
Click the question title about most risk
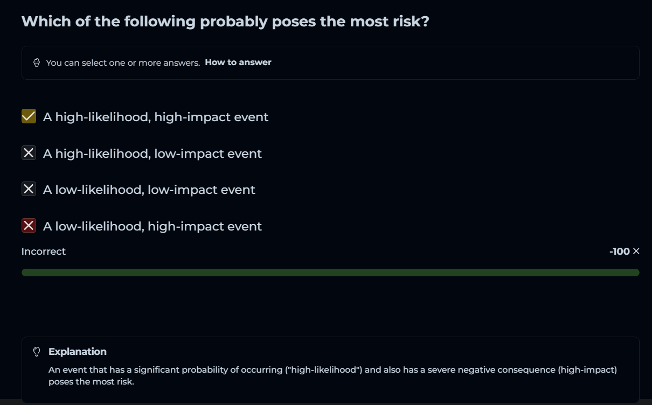click(225, 22)
